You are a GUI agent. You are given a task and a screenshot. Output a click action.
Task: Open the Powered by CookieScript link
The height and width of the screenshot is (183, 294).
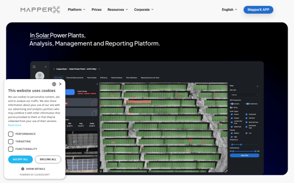point(35,175)
